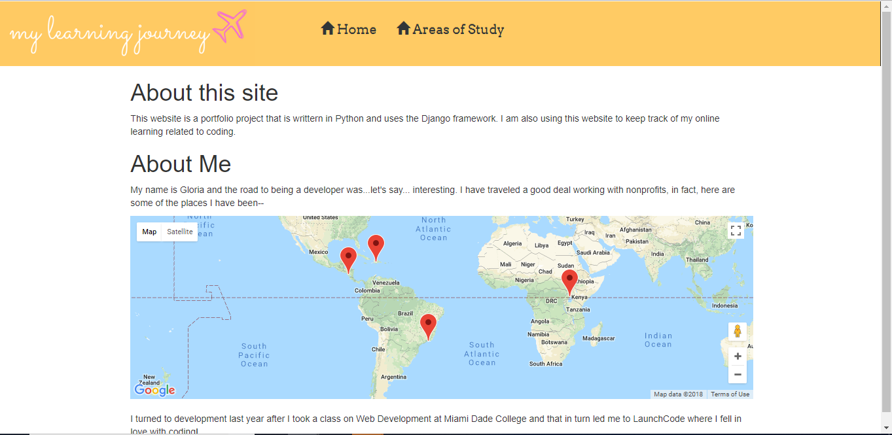
Task: Click the zoom out button on the map
Action: coord(737,374)
